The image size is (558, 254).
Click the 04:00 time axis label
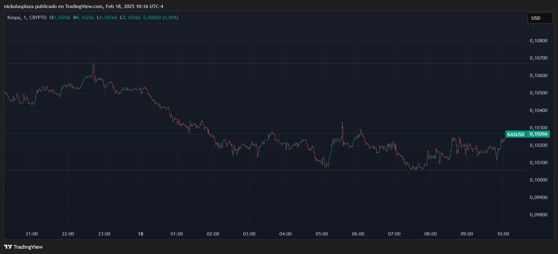(x=286, y=234)
